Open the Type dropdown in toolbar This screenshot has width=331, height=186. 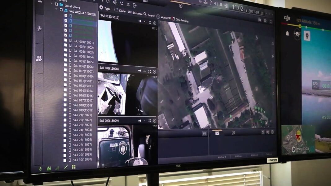click(x=105, y=8)
